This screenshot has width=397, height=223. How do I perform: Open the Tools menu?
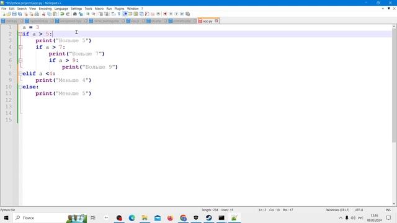(88, 9)
